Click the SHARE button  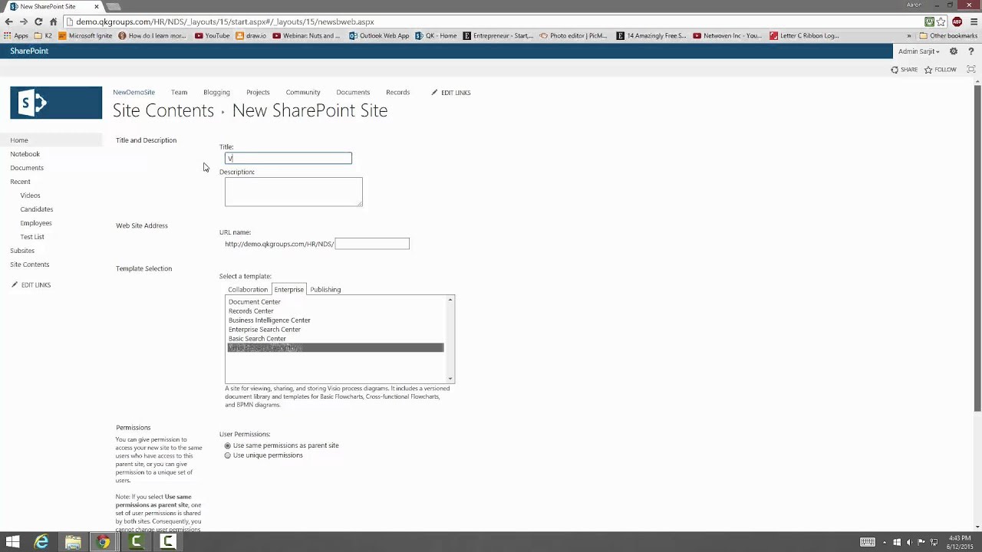[904, 70]
